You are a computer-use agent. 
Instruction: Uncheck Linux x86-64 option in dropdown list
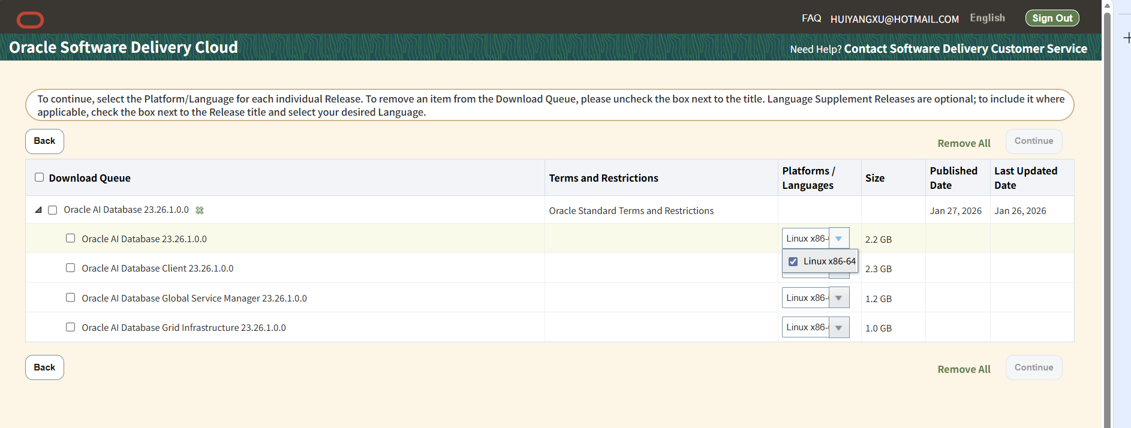tap(793, 262)
